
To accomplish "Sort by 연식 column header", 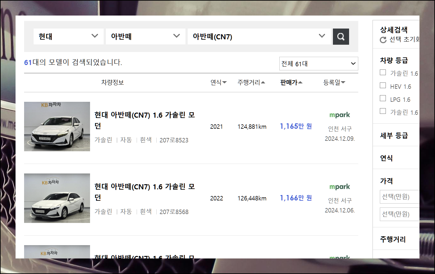I will [218, 82].
